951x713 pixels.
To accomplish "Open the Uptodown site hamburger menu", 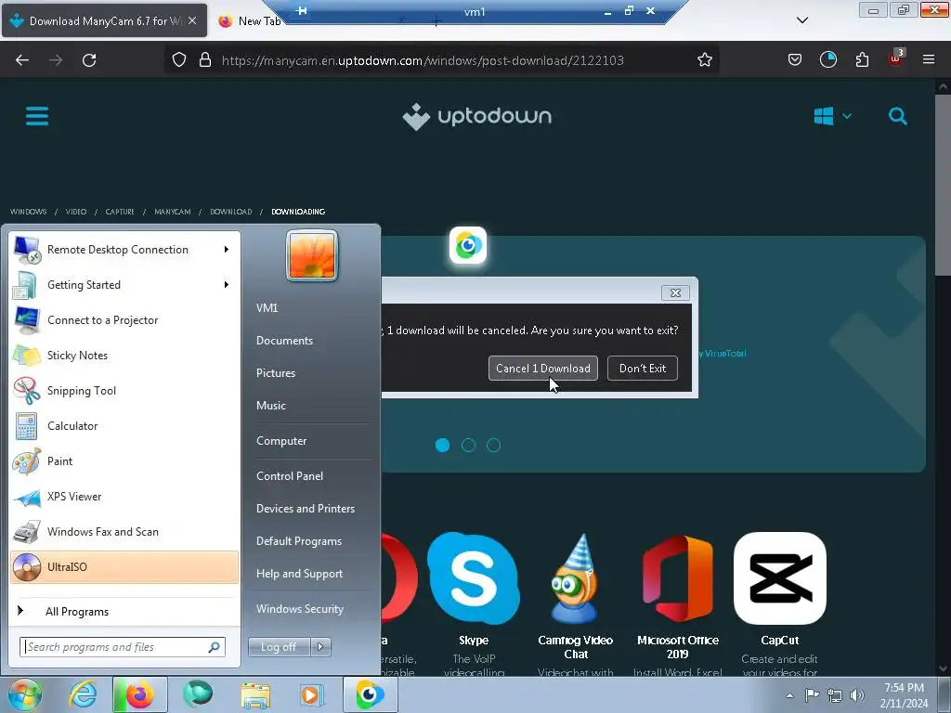I will 37,116.
